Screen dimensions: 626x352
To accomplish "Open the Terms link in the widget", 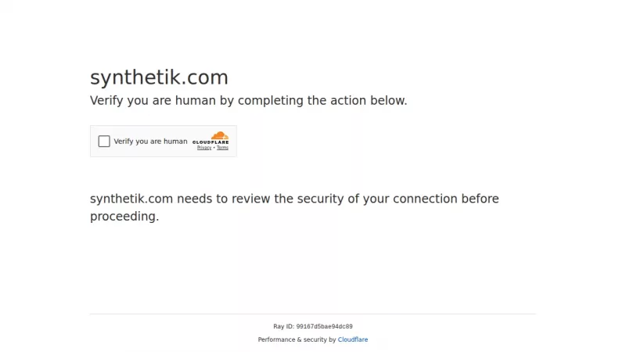I will (x=223, y=148).
